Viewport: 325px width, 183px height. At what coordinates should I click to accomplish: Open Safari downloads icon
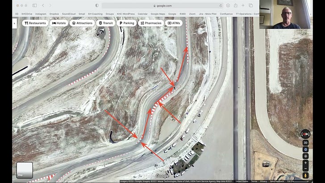tap(228, 6)
